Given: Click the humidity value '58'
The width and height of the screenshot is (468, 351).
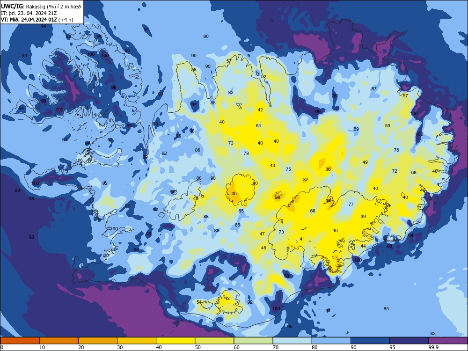Looking at the screenshot, I should [194, 70].
